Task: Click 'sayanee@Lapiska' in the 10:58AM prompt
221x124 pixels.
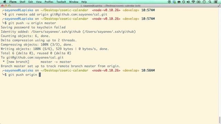Action: [19, 70]
